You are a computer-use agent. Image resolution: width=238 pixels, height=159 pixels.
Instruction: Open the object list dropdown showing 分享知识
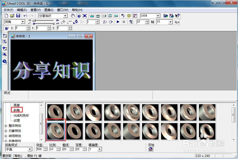pos(65,16)
